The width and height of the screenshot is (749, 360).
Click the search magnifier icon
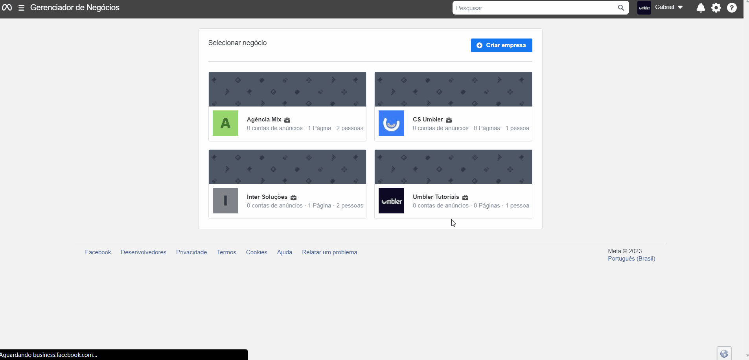[621, 8]
